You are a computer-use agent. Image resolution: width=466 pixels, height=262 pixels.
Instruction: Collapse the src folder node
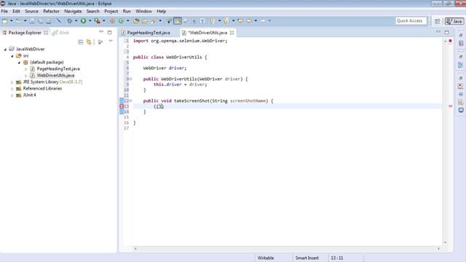click(x=12, y=56)
